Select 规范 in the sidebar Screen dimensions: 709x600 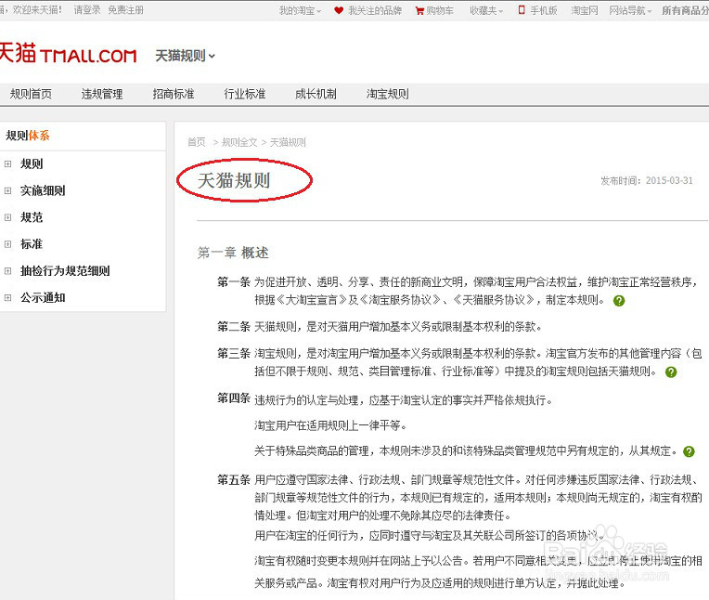point(32,217)
